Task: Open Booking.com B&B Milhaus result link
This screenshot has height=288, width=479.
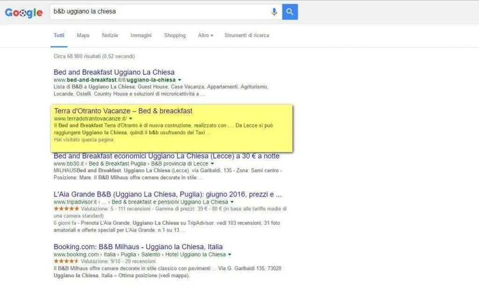Action: 138,247
